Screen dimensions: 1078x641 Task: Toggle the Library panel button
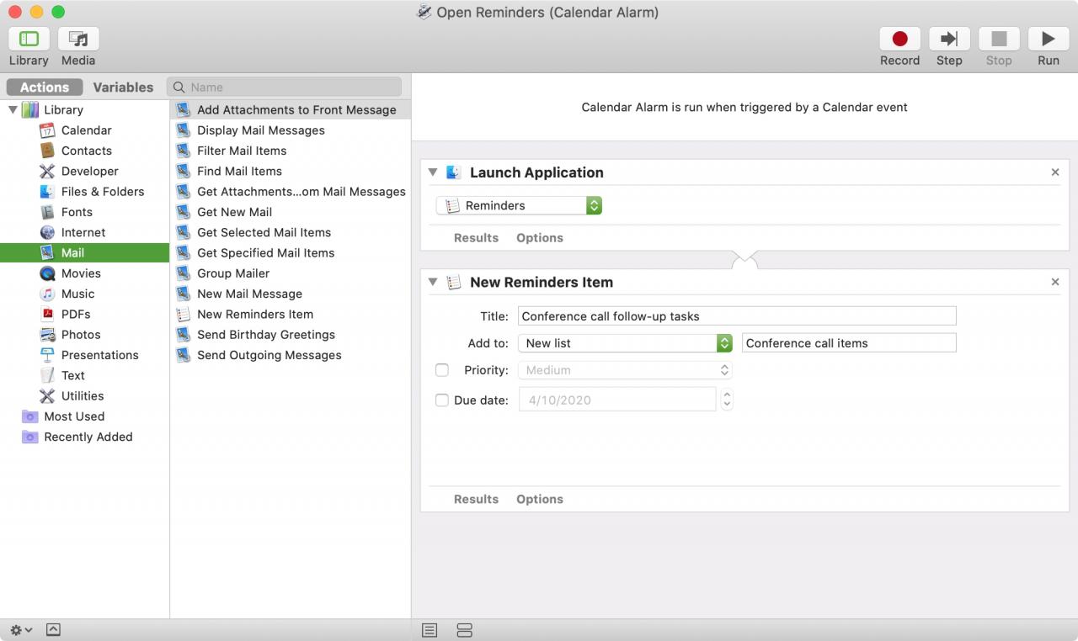coord(29,39)
